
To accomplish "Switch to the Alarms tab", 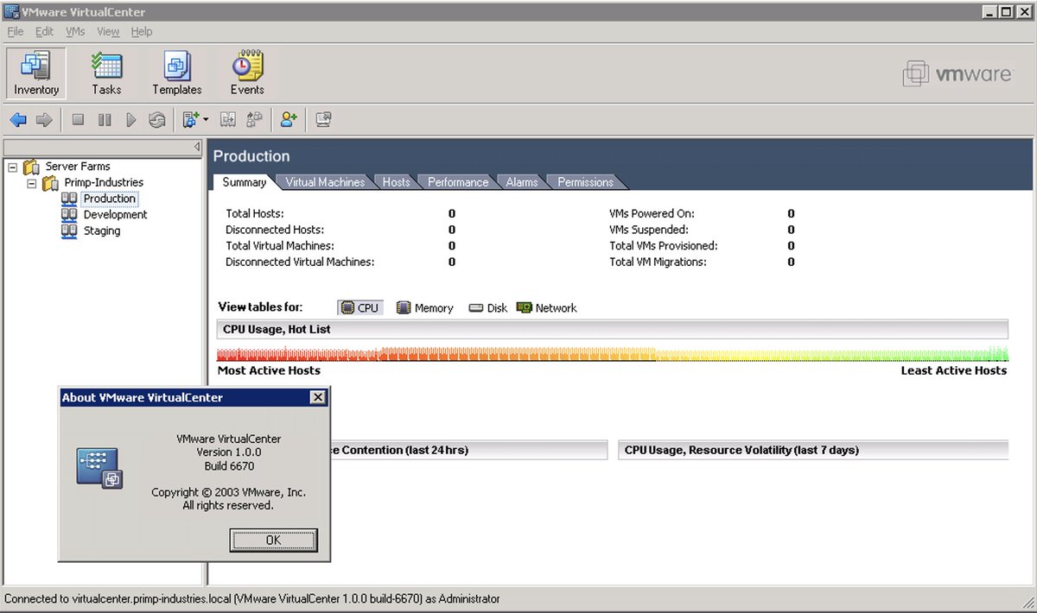I will click(x=521, y=182).
